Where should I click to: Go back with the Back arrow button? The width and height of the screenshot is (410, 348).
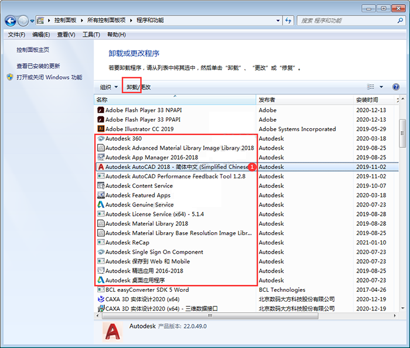click(x=11, y=21)
